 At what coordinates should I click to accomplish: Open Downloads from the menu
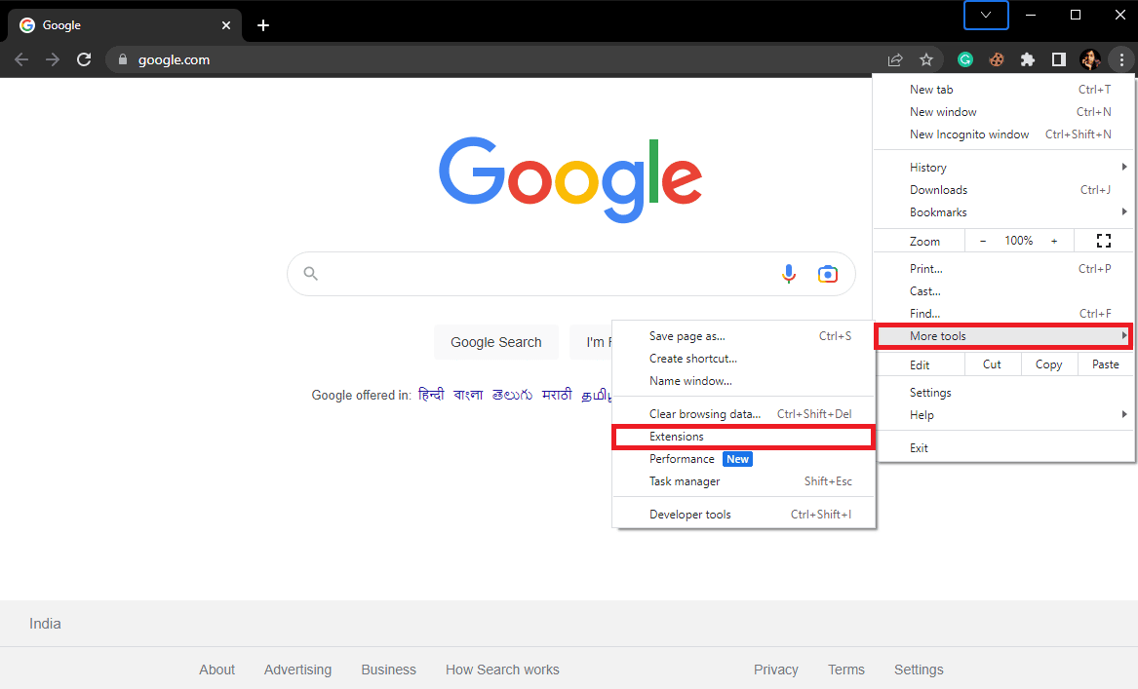pos(1004,190)
